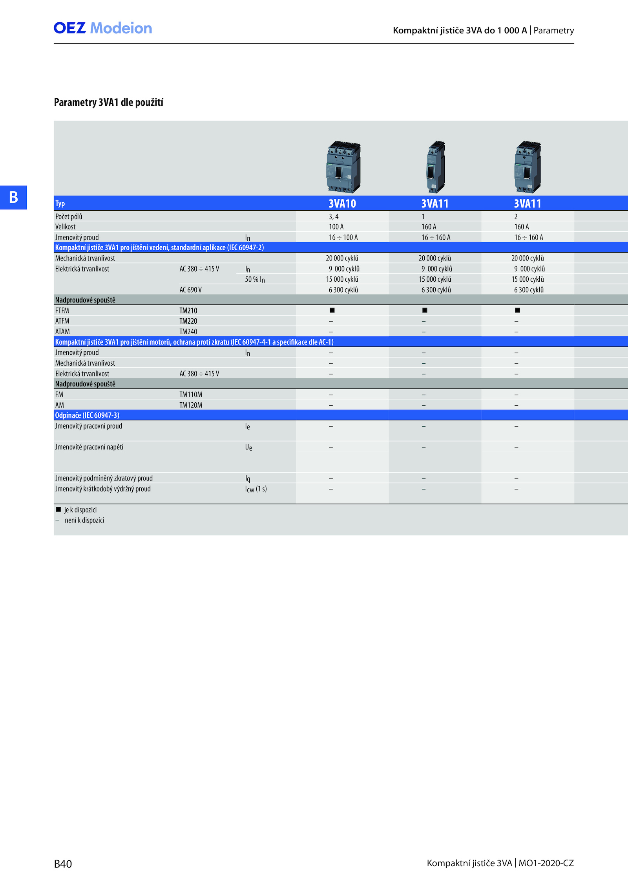The image size is (628, 889).
Task: Click 'TM120M' release type
Action: pos(191,405)
